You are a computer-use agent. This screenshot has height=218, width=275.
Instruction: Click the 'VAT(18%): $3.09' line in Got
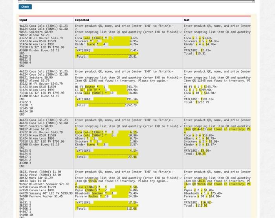click(x=197, y=151)
